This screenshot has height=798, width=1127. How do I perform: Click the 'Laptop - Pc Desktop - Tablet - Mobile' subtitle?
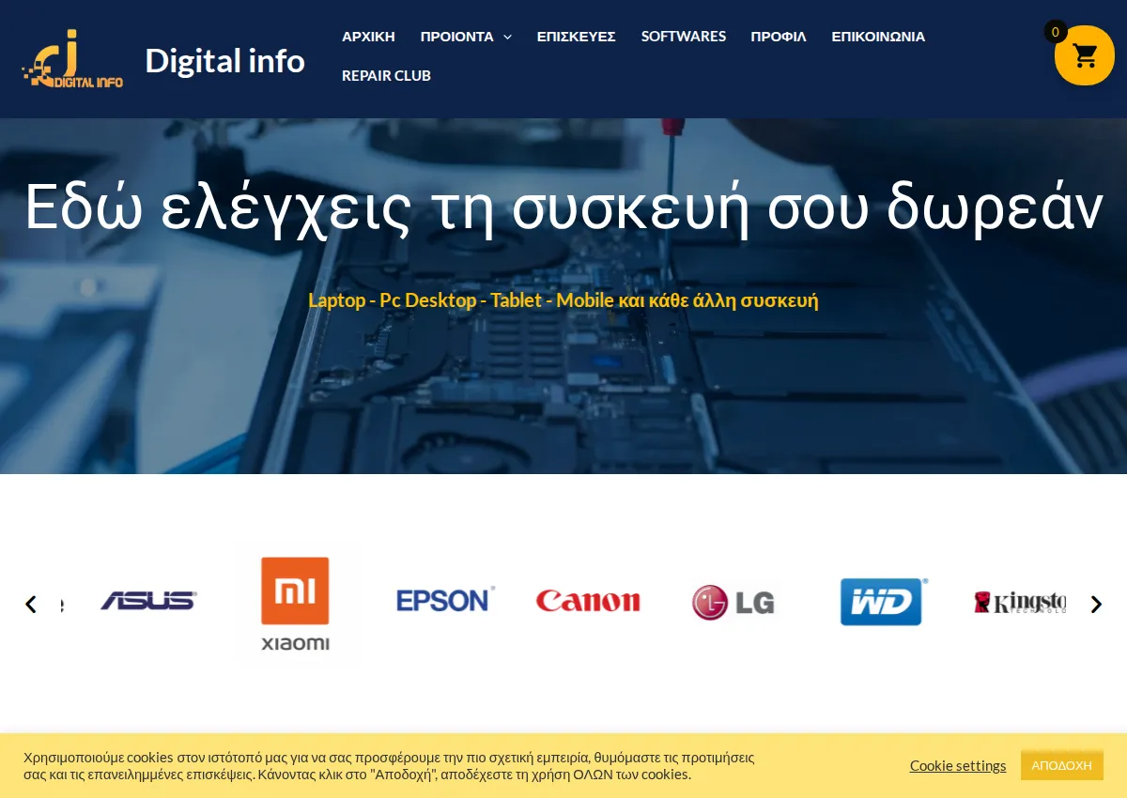pyautogui.click(x=563, y=300)
